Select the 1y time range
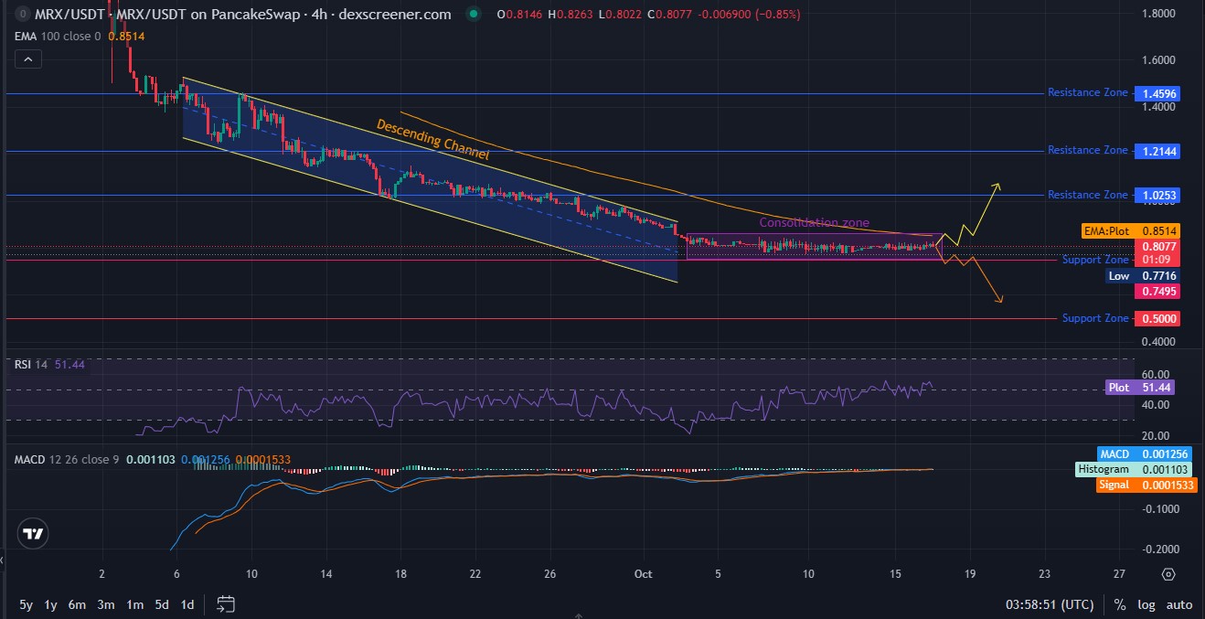Viewport: 1205px width, 619px height. (x=50, y=604)
